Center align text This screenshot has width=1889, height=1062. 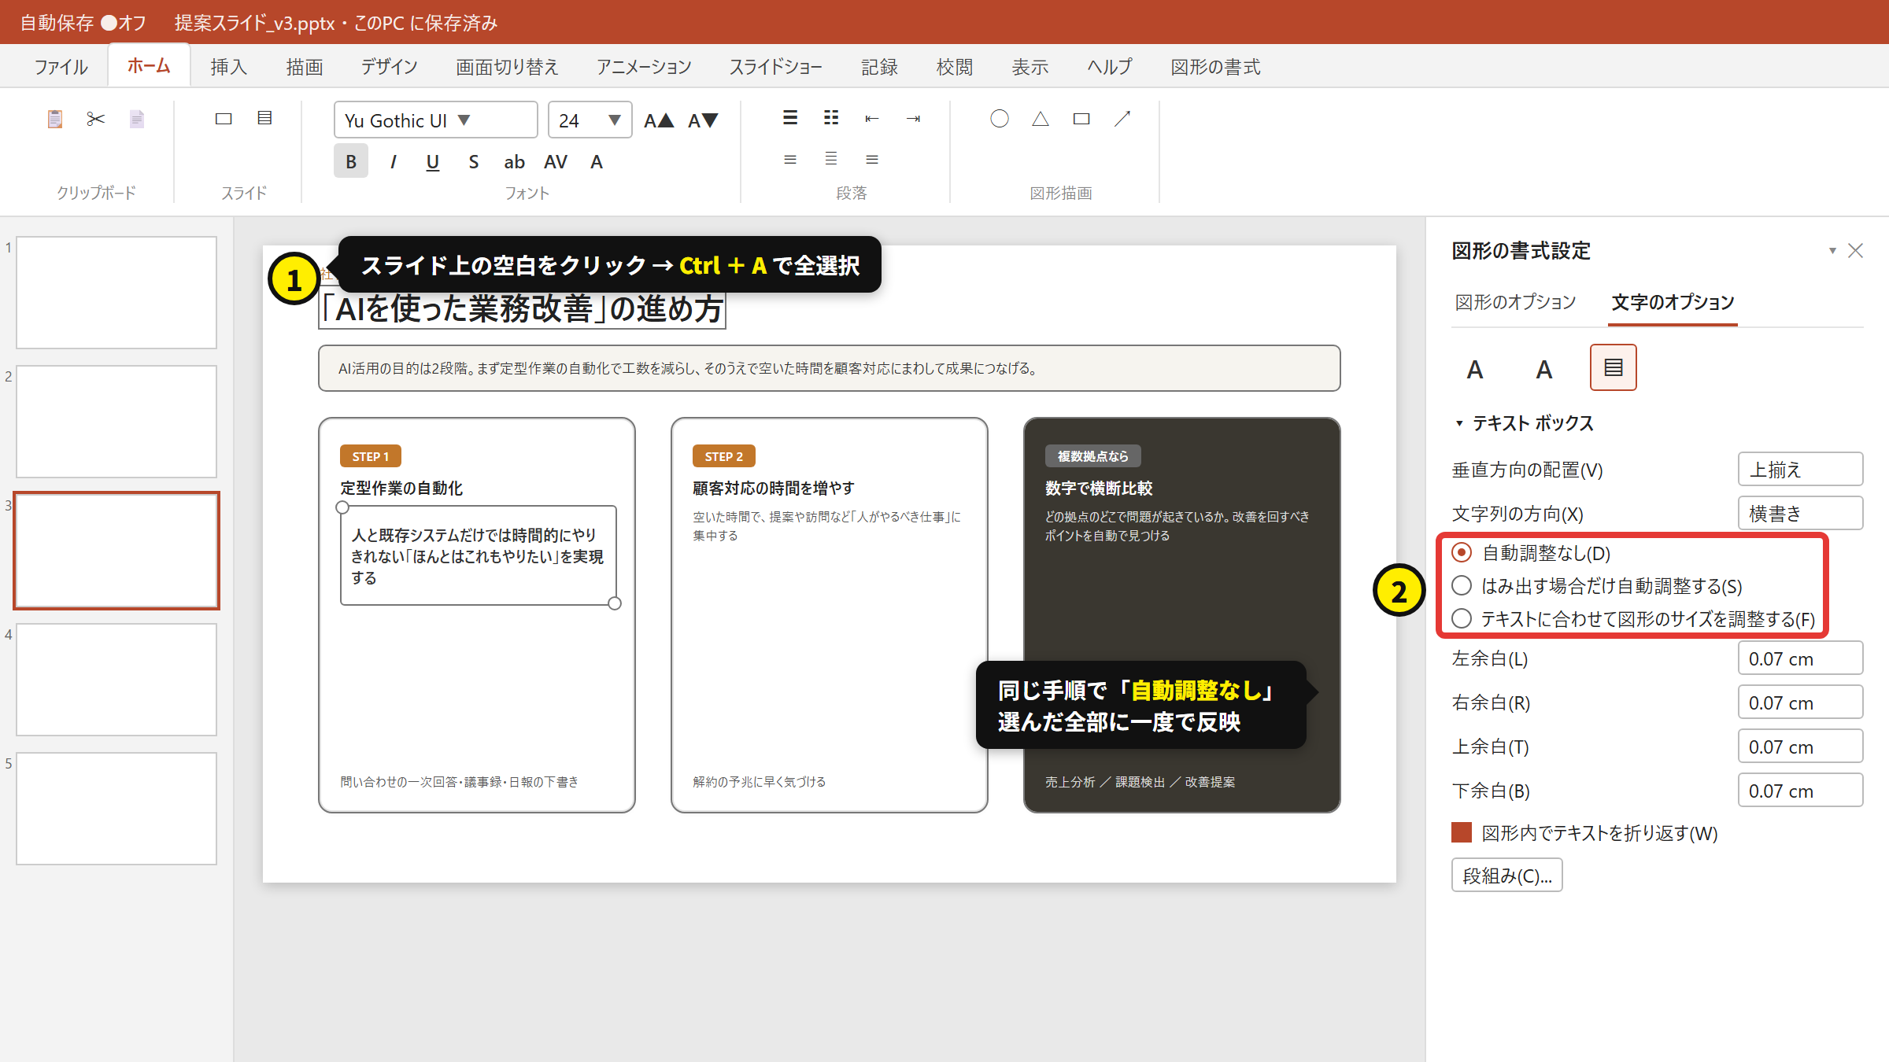click(x=831, y=159)
